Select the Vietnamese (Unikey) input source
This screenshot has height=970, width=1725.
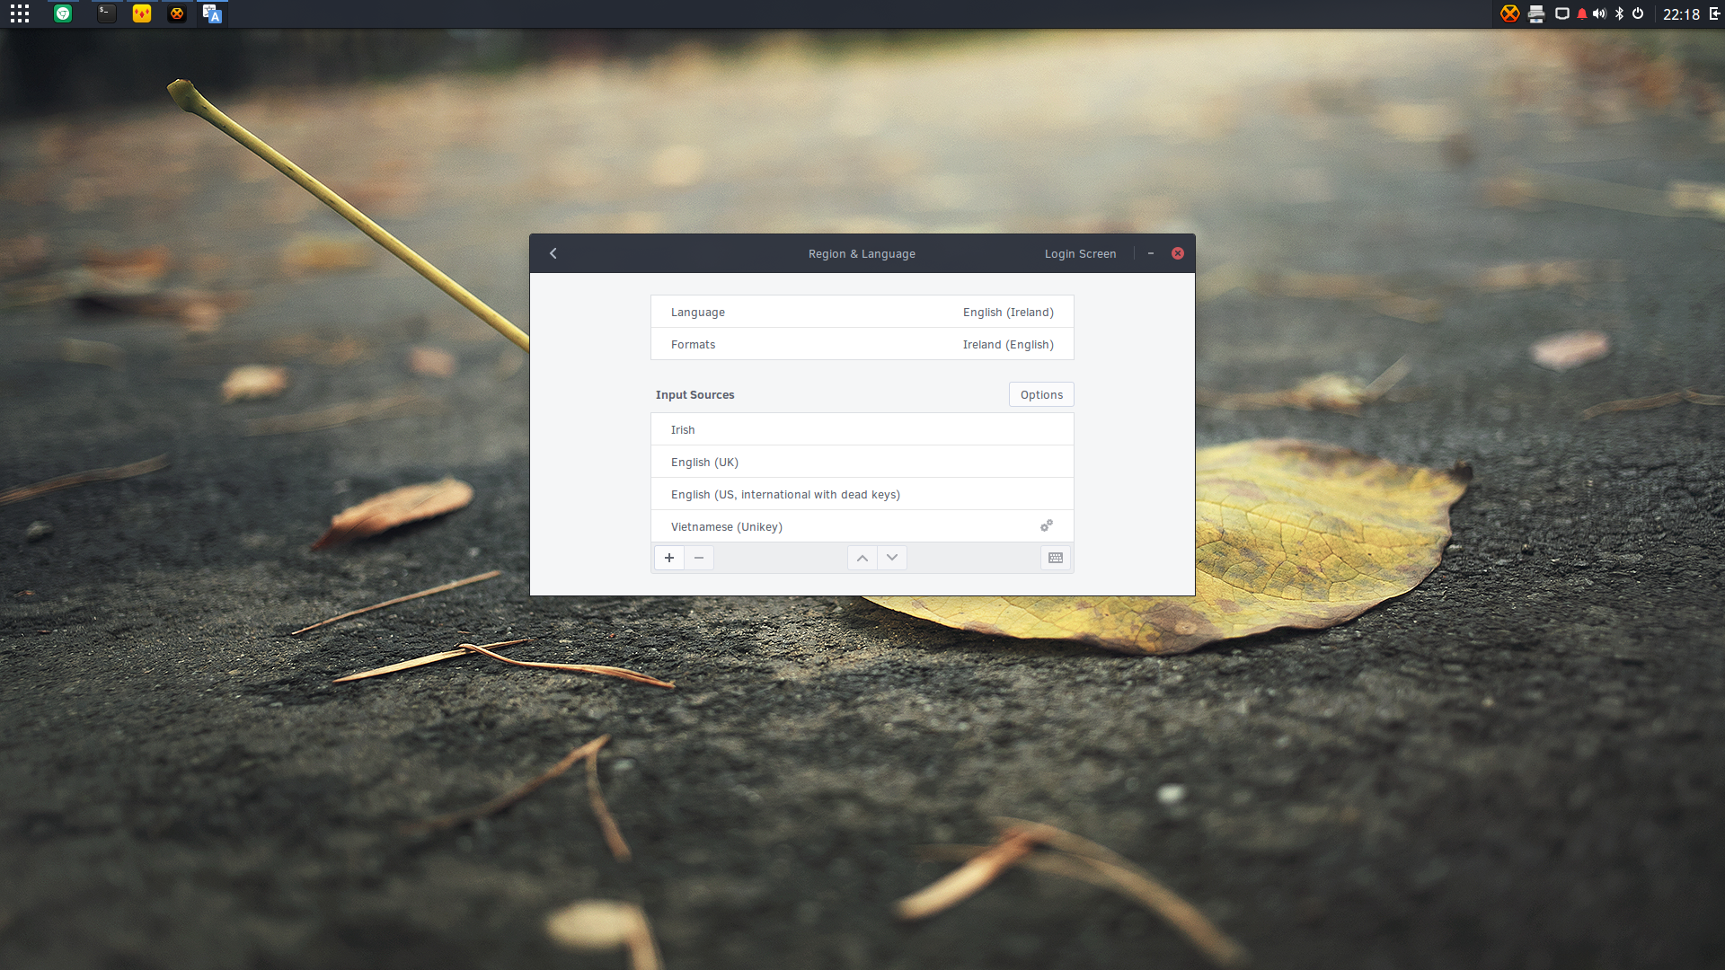coord(862,526)
